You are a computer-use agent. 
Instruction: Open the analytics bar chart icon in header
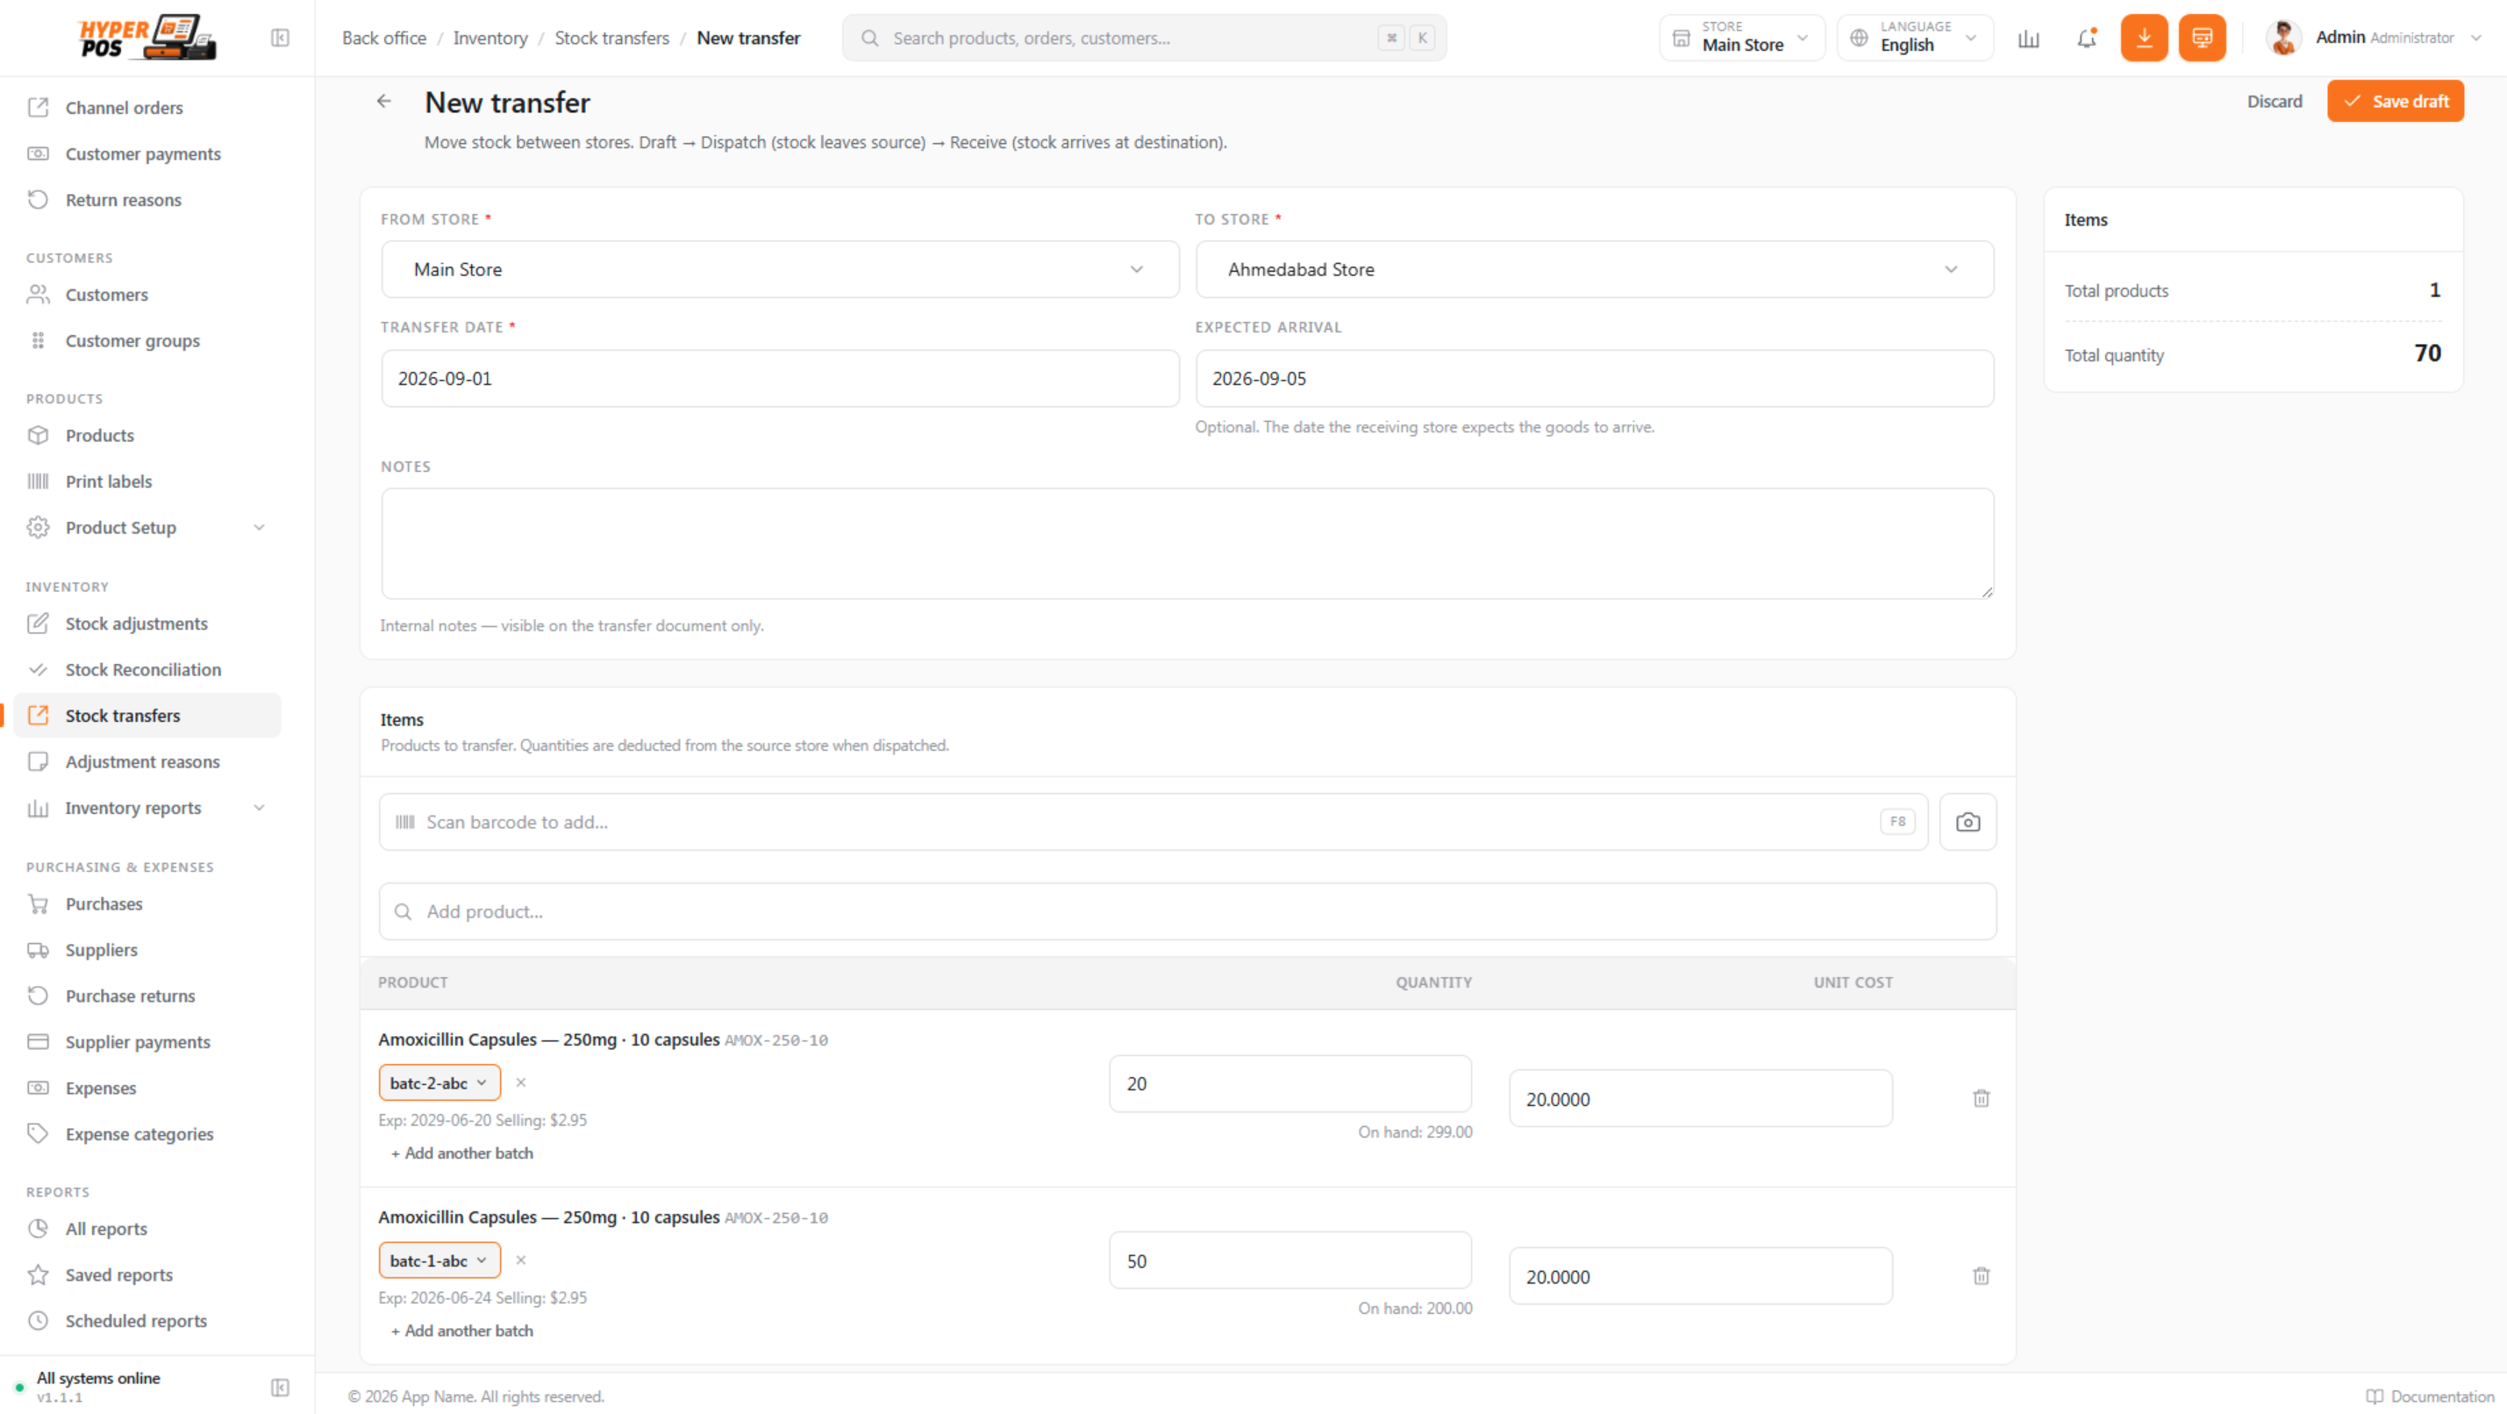click(2029, 38)
